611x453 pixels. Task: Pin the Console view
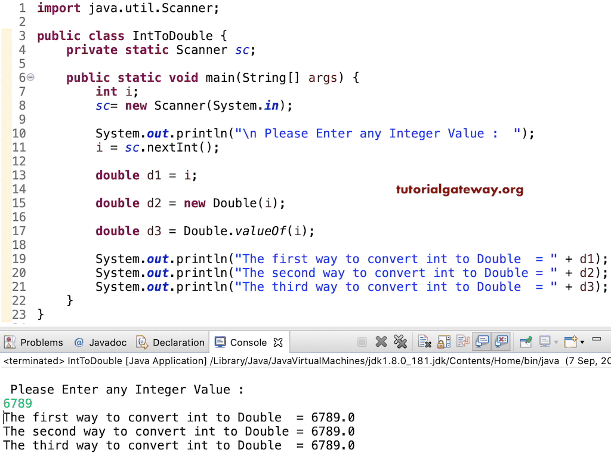point(525,342)
